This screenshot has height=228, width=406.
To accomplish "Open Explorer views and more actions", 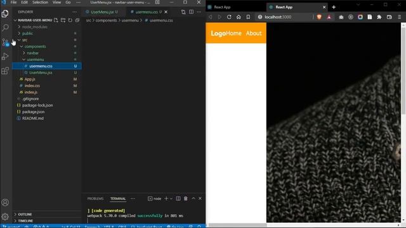I will pyautogui.click(x=75, y=12).
